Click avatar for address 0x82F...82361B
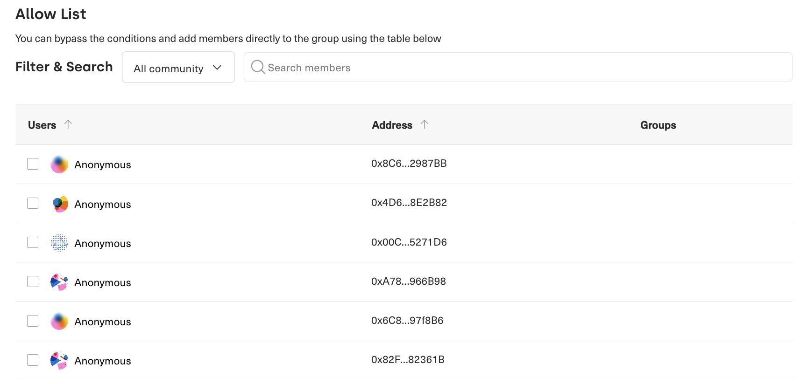Image resolution: width=807 pixels, height=384 pixels. (59, 360)
